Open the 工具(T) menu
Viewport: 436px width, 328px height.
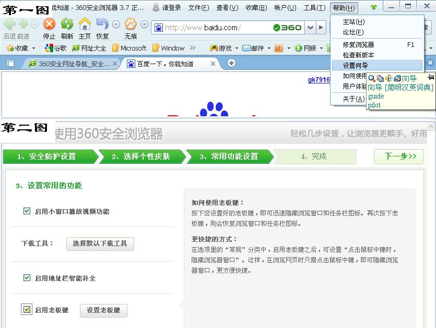pyautogui.click(x=314, y=7)
